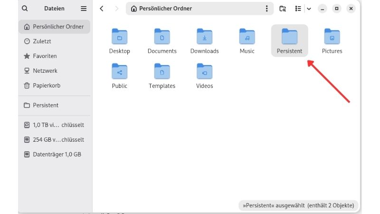The width and height of the screenshot is (380, 214).
Task: Select the Public folder icon
Action: 120,71
